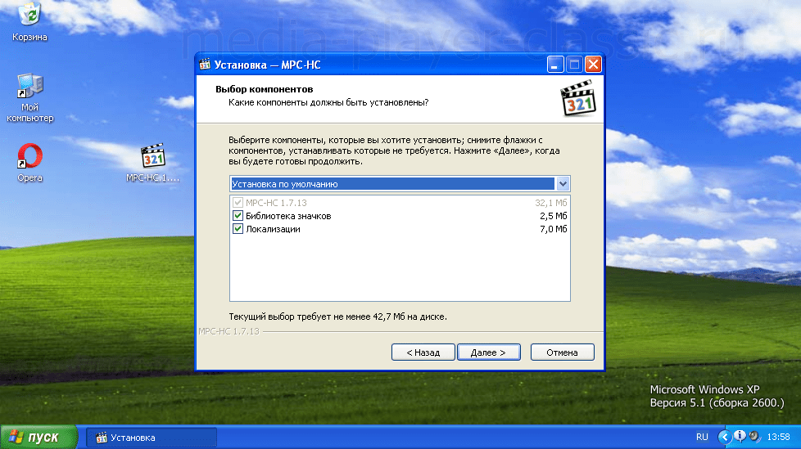Click the installer title bar icon
Image resolution: width=801 pixels, height=449 pixels.
pyautogui.click(x=205, y=65)
